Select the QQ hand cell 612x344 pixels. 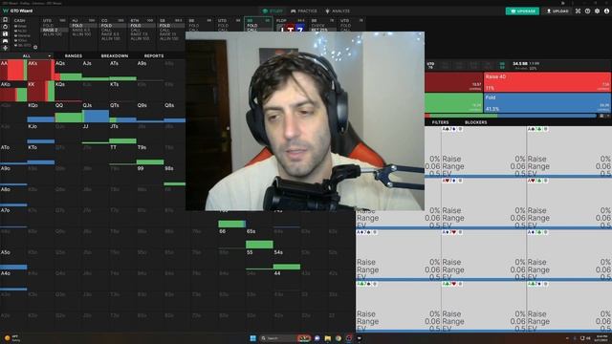[68, 113]
